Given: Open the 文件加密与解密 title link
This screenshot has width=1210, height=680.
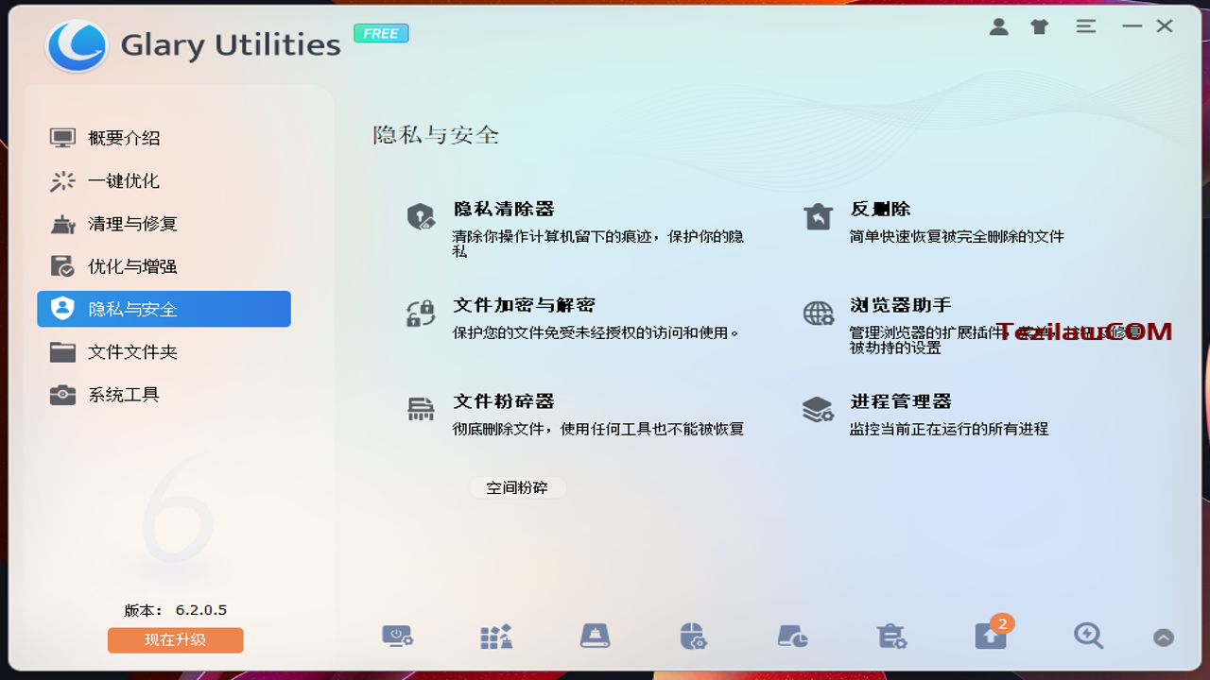Looking at the screenshot, I should 524,306.
